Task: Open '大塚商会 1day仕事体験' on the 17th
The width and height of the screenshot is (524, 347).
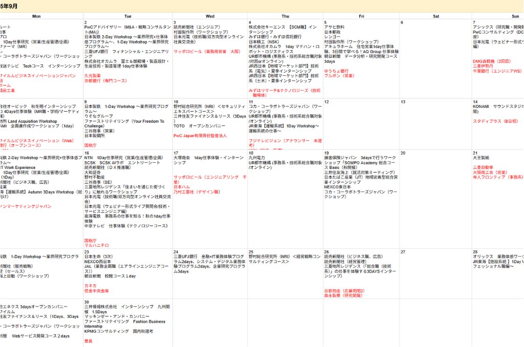Action: point(208,160)
